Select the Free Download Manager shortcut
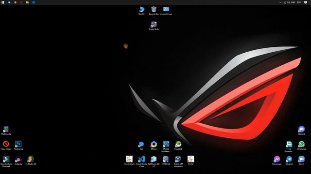 point(289,146)
